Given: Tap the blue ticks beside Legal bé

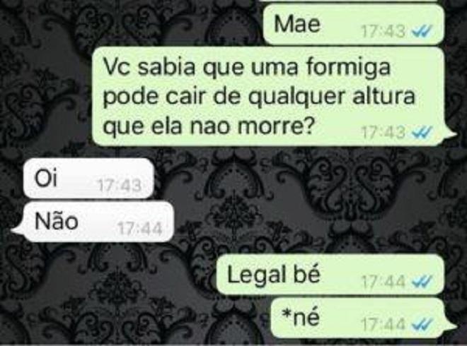Looking at the screenshot, I should pyautogui.click(x=422, y=281).
